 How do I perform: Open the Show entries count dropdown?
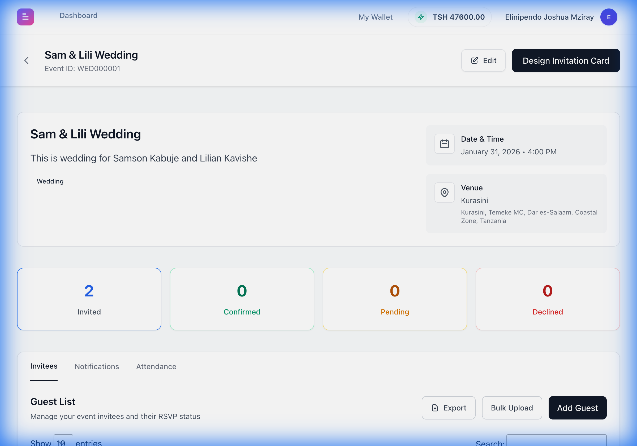click(x=63, y=441)
